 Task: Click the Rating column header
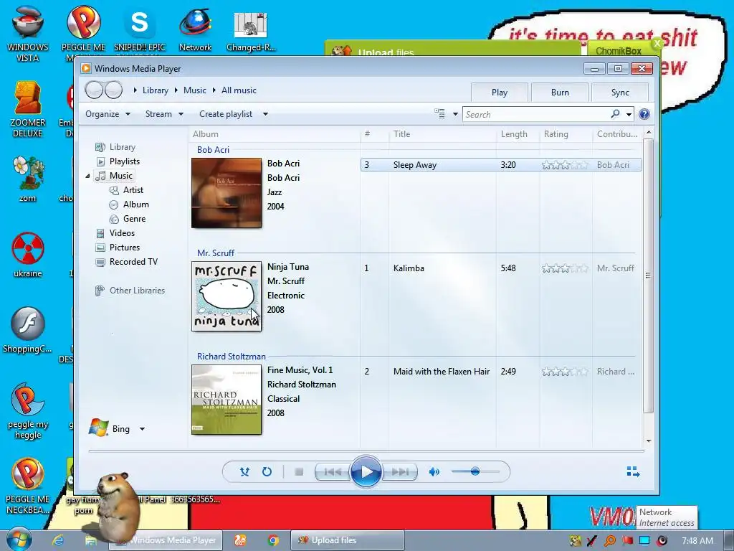tap(566, 134)
